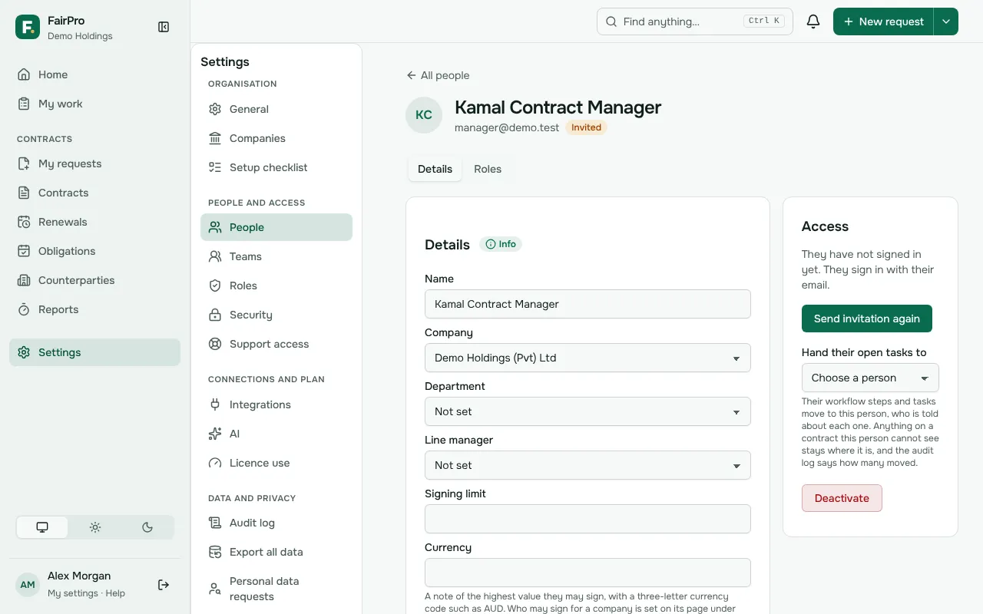Open notifications bell

(813, 21)
